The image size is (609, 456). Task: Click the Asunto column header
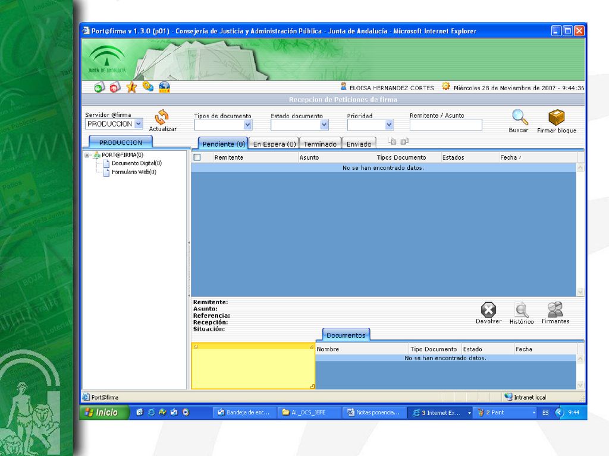coord(337,157)
